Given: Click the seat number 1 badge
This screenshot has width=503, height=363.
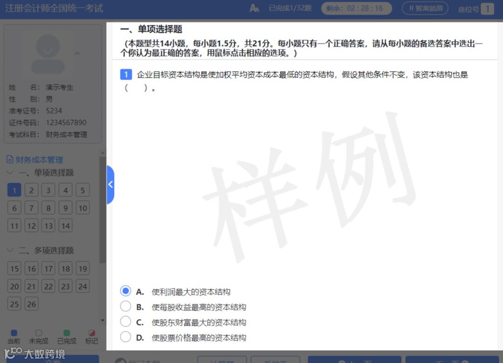Looking at the screenshot, I should [x=488, y=9].
